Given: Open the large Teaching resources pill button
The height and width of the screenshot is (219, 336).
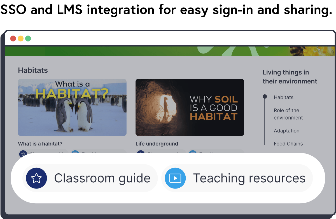Looking at the screenshot, I should [x=237, y=178].
